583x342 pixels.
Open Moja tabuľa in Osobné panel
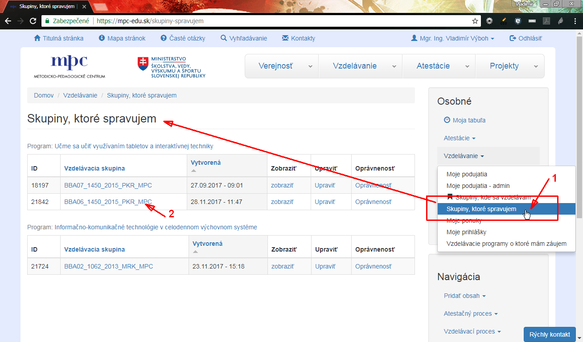point(469,120)
